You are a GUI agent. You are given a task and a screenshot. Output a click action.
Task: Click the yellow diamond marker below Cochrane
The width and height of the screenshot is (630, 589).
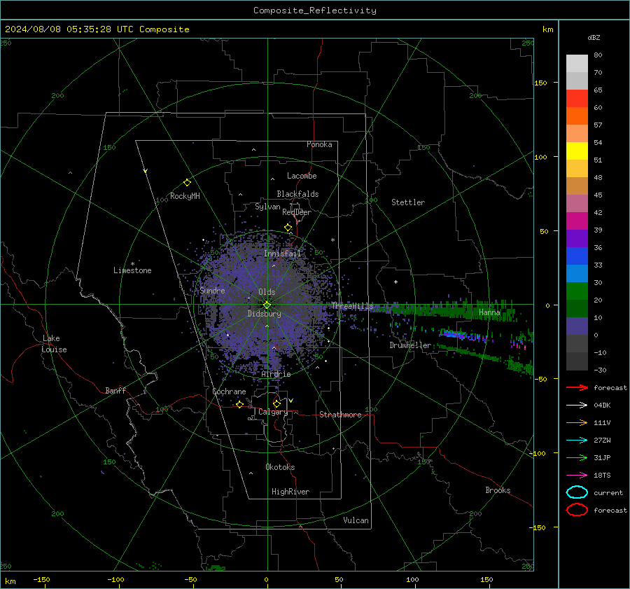click(x=240, y=405)
